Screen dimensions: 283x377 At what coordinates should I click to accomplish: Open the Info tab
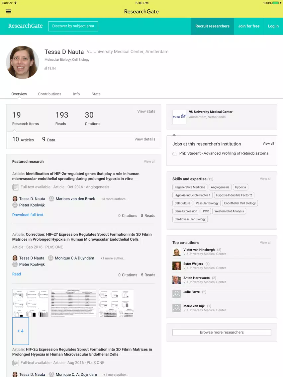tap(76, 94)
